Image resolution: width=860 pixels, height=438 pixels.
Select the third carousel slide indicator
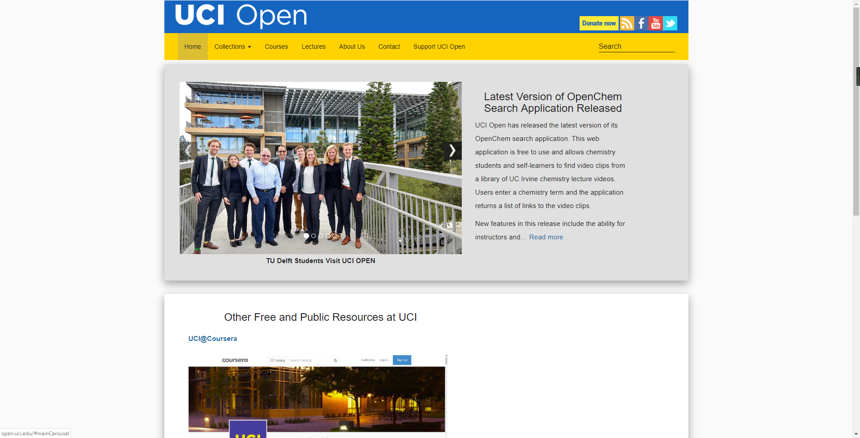[321, 236]
